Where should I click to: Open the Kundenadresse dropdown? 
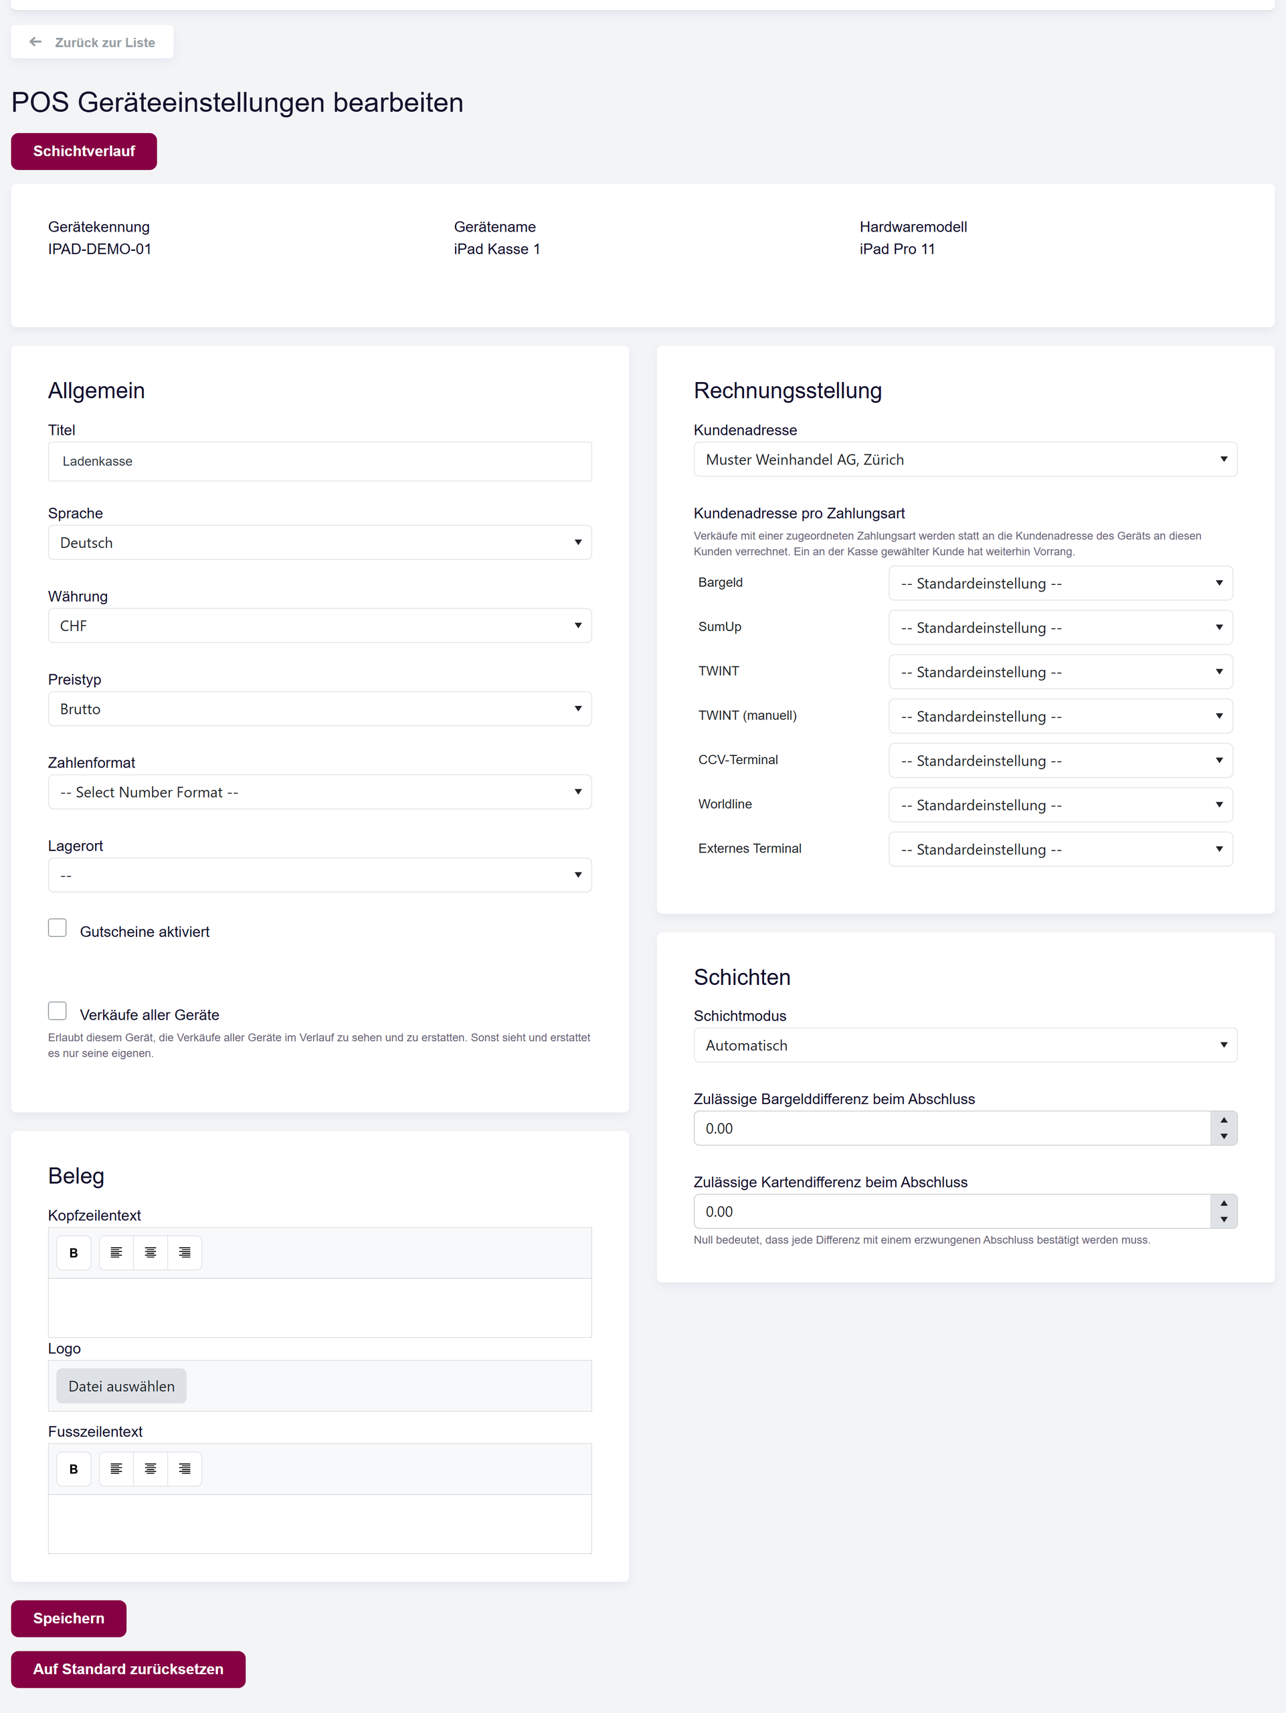coord(965,459)
